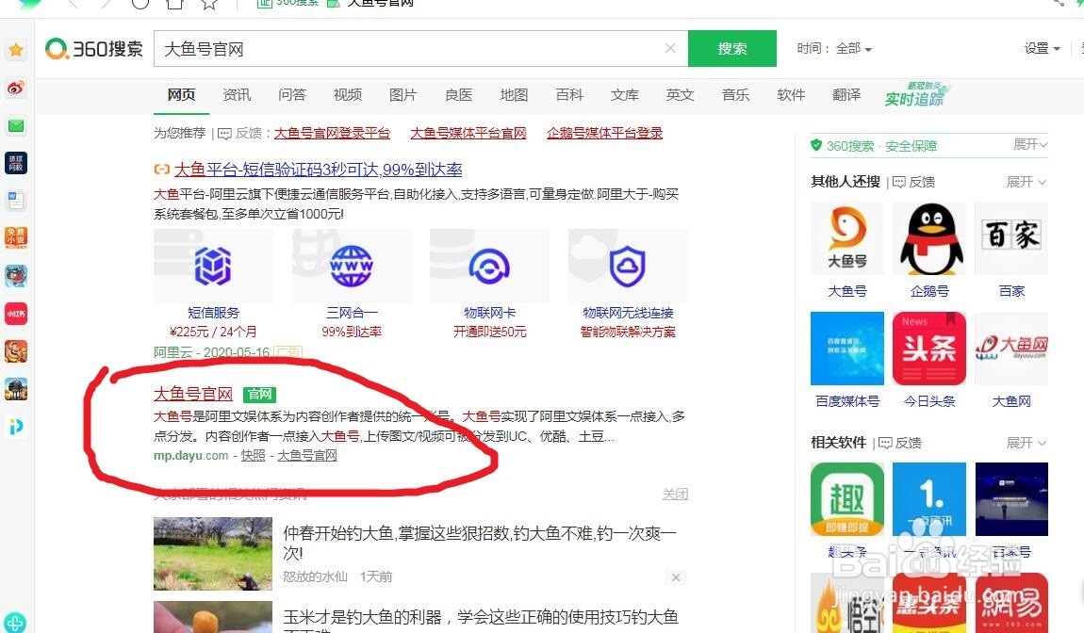Open the 免费小说 sidebar icon

tap(16, 237)
